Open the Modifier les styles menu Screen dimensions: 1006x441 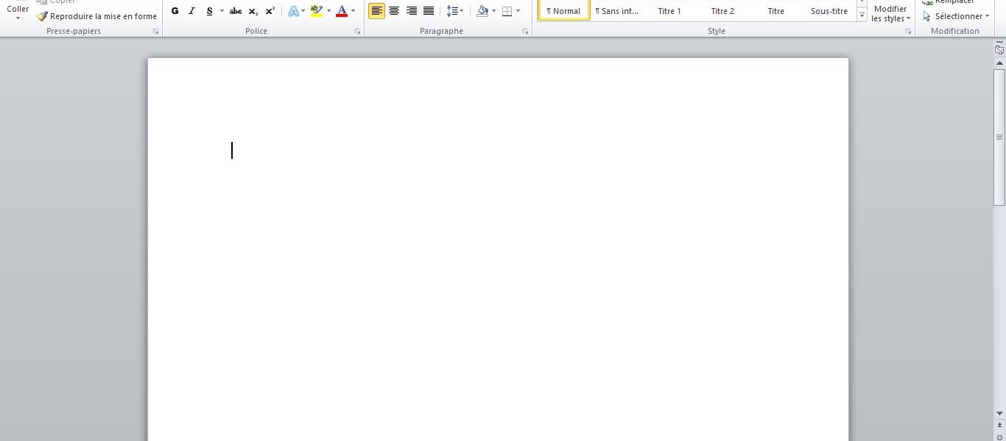pyautogui.click(x=890, y=13)
